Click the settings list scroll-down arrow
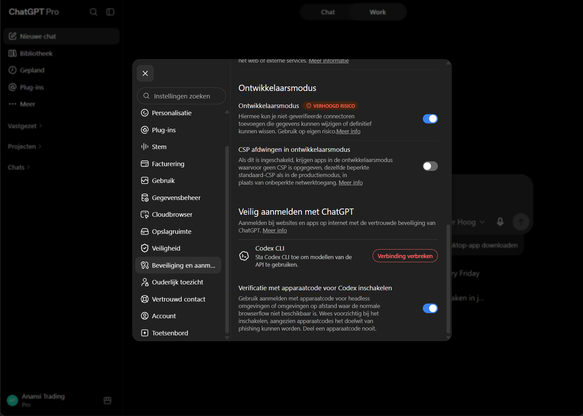 [227, 338]
